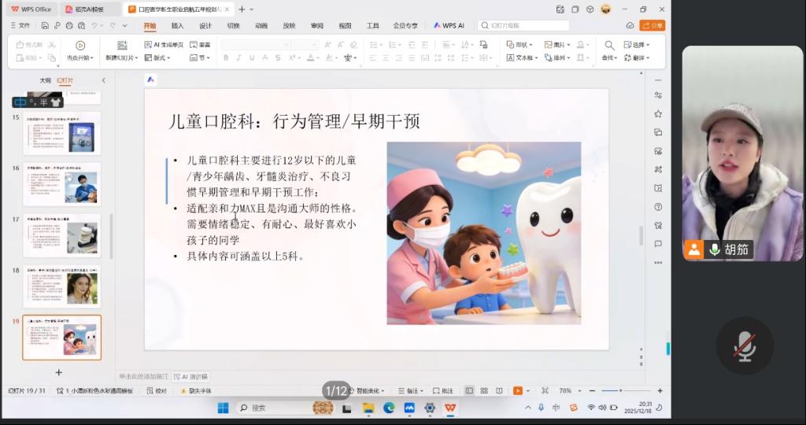Click the WPS AI button in menu bar
Image resolution: width=806 pixels, height=425 pixels.
click(x=449, y=25)
